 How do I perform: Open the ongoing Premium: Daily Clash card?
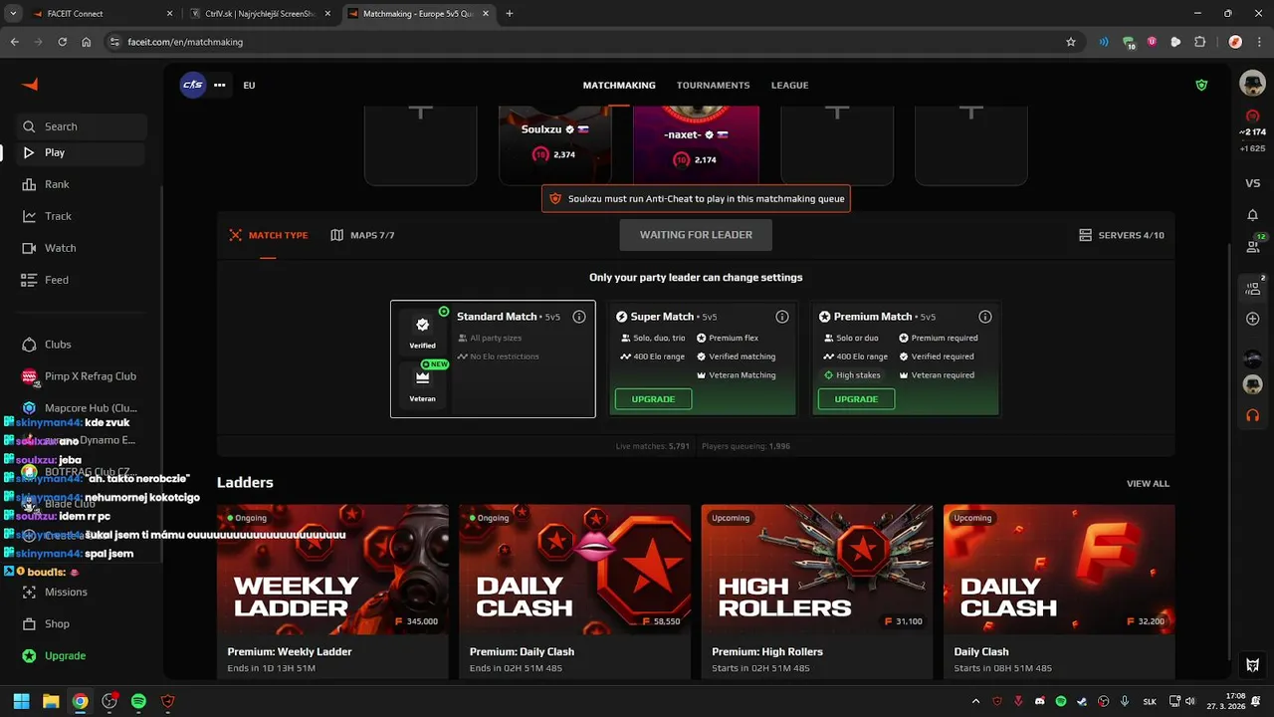click(574, 592)
